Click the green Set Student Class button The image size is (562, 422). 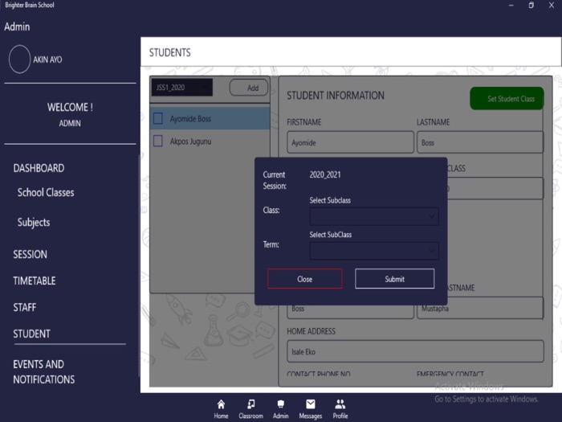pos(507,99)
